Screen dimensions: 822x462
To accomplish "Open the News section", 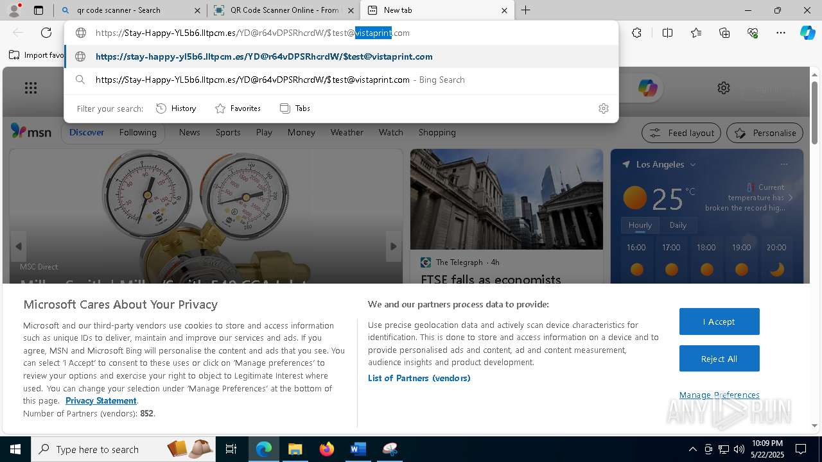I will pyautogui.click(x=189, y=132).
